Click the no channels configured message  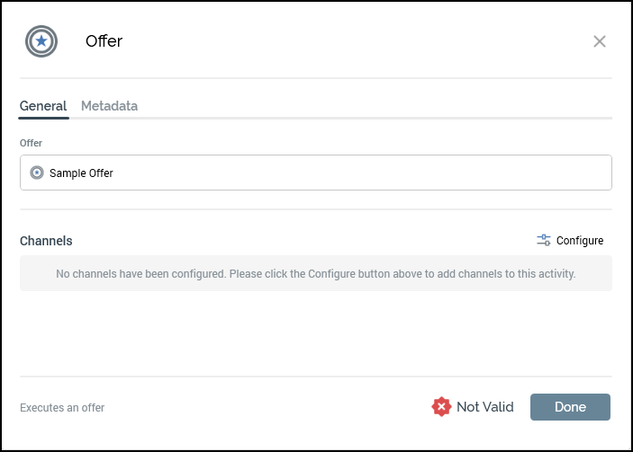[x=315, y=273]
